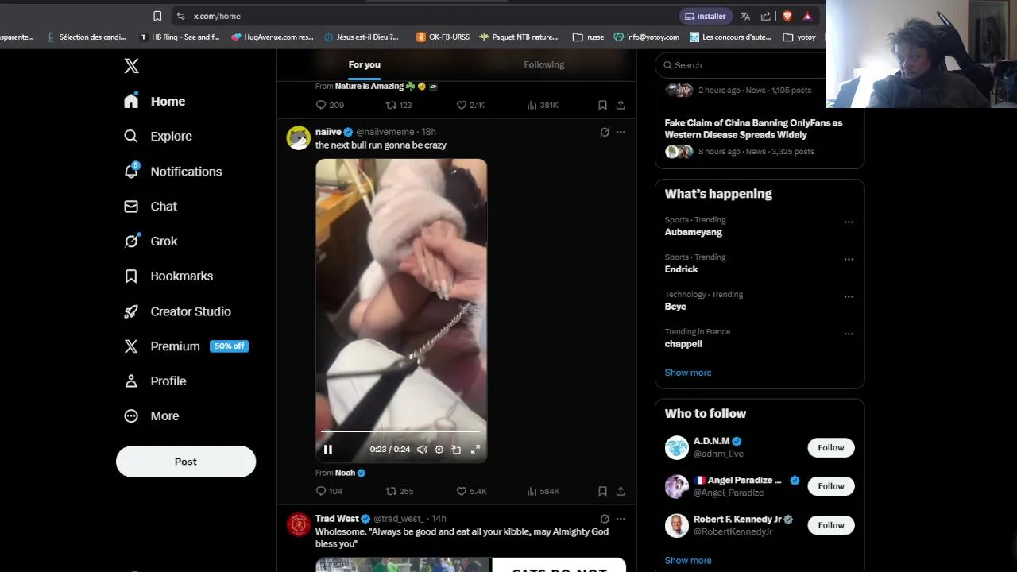Select the For you tab
This screenshot has width=1017, height=572.
coord(365,64)
